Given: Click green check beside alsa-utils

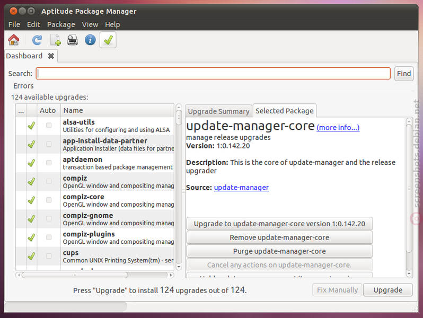Looking at the screenshot, I should click(31, 126).
